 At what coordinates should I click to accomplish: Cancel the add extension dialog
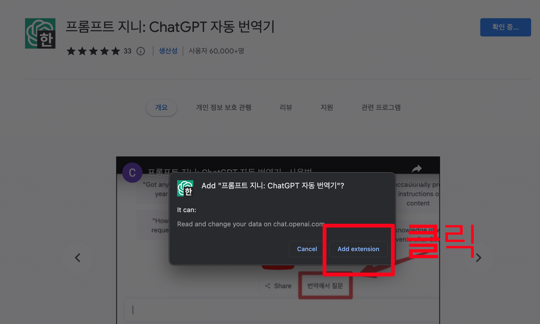(x=307, y=249)
